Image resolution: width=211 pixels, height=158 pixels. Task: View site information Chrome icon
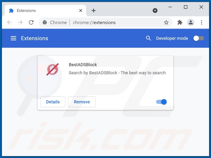tap(45, 22)
